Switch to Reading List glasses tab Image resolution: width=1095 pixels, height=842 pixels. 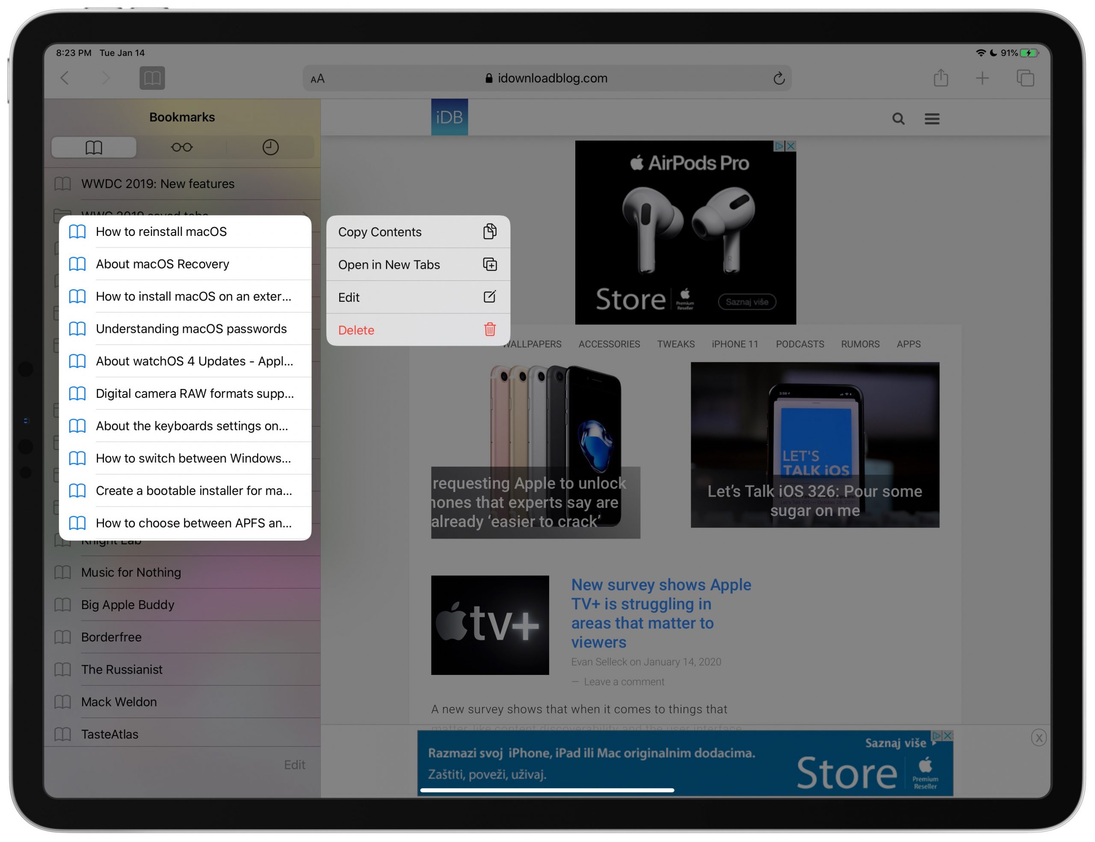coord(181,147)
